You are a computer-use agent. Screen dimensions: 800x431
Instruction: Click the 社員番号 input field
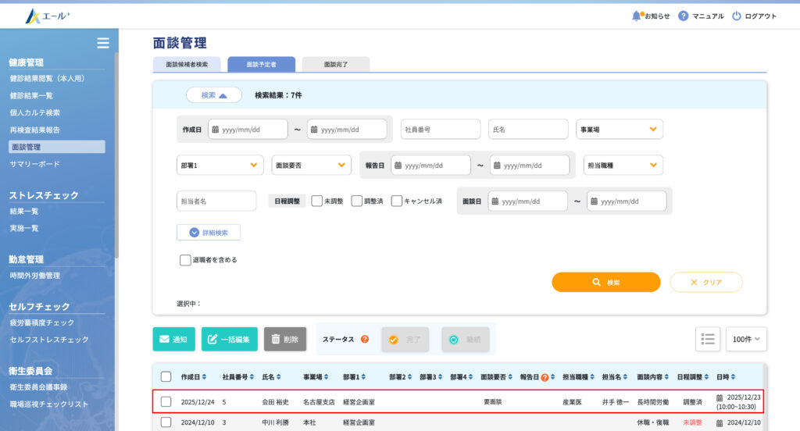tap(441, 130)
